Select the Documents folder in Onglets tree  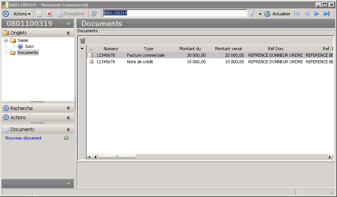click(28, 53)
